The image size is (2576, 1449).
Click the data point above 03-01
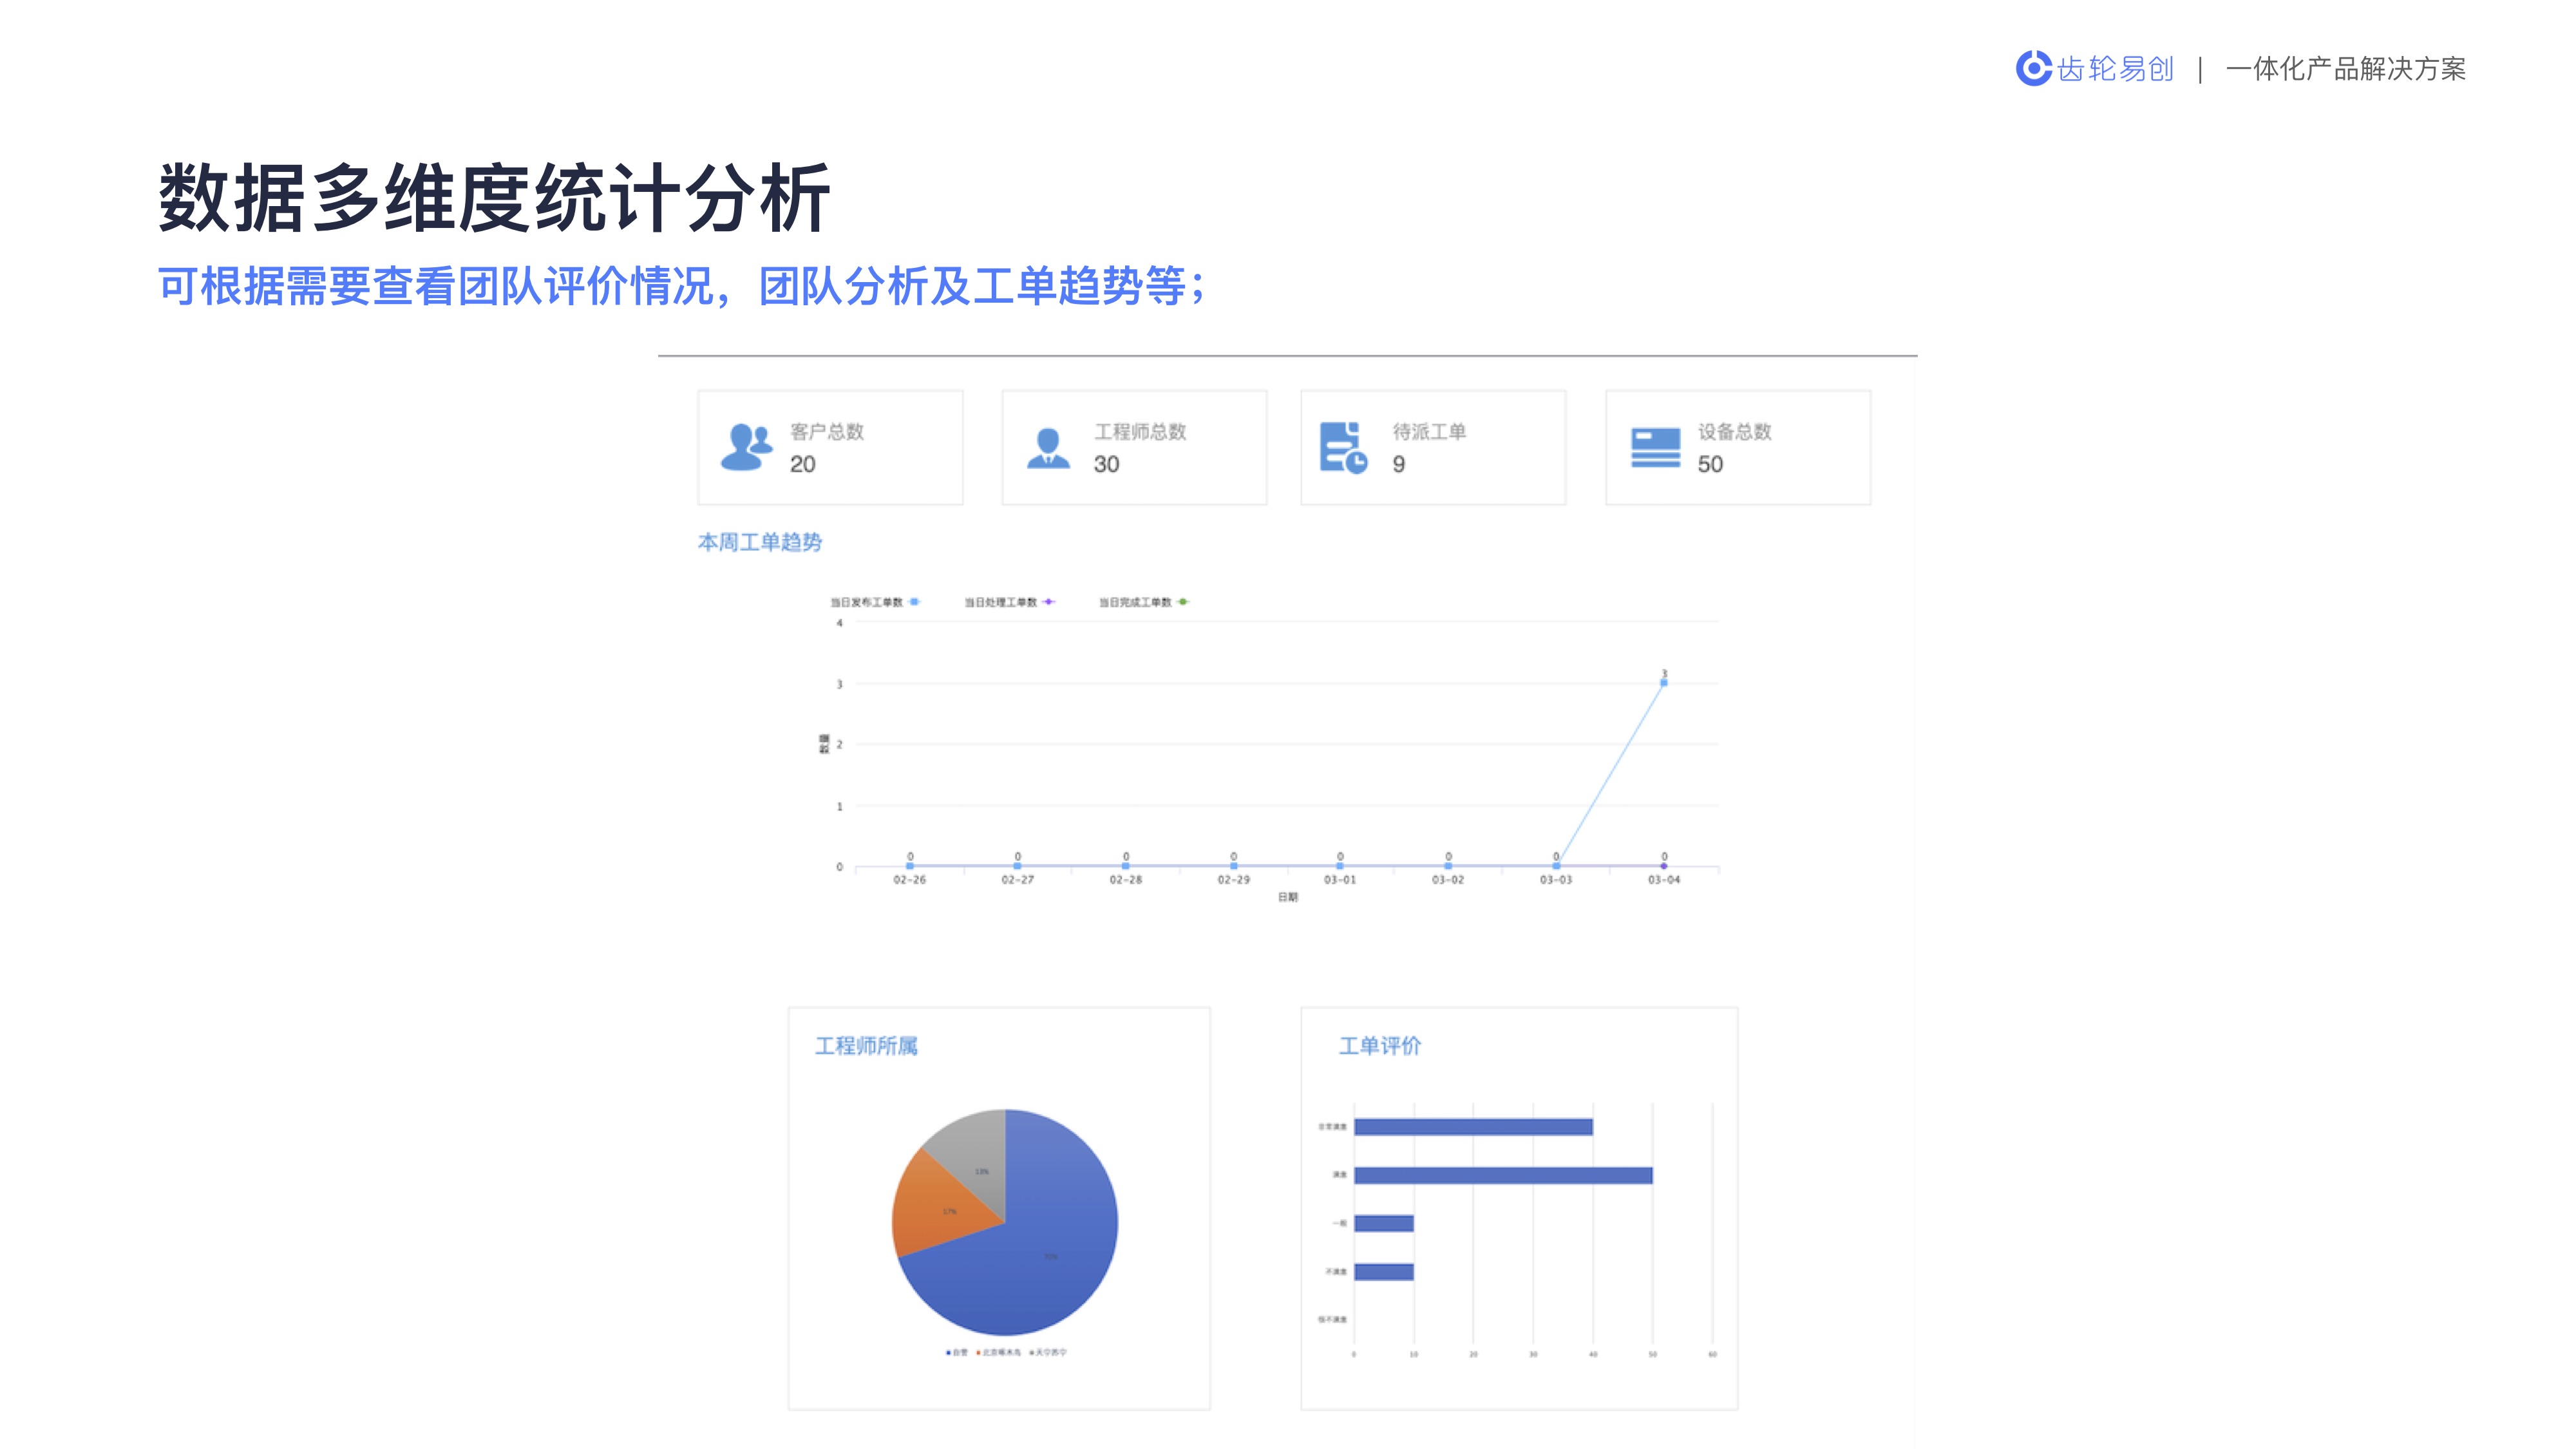click(1340, 866)
